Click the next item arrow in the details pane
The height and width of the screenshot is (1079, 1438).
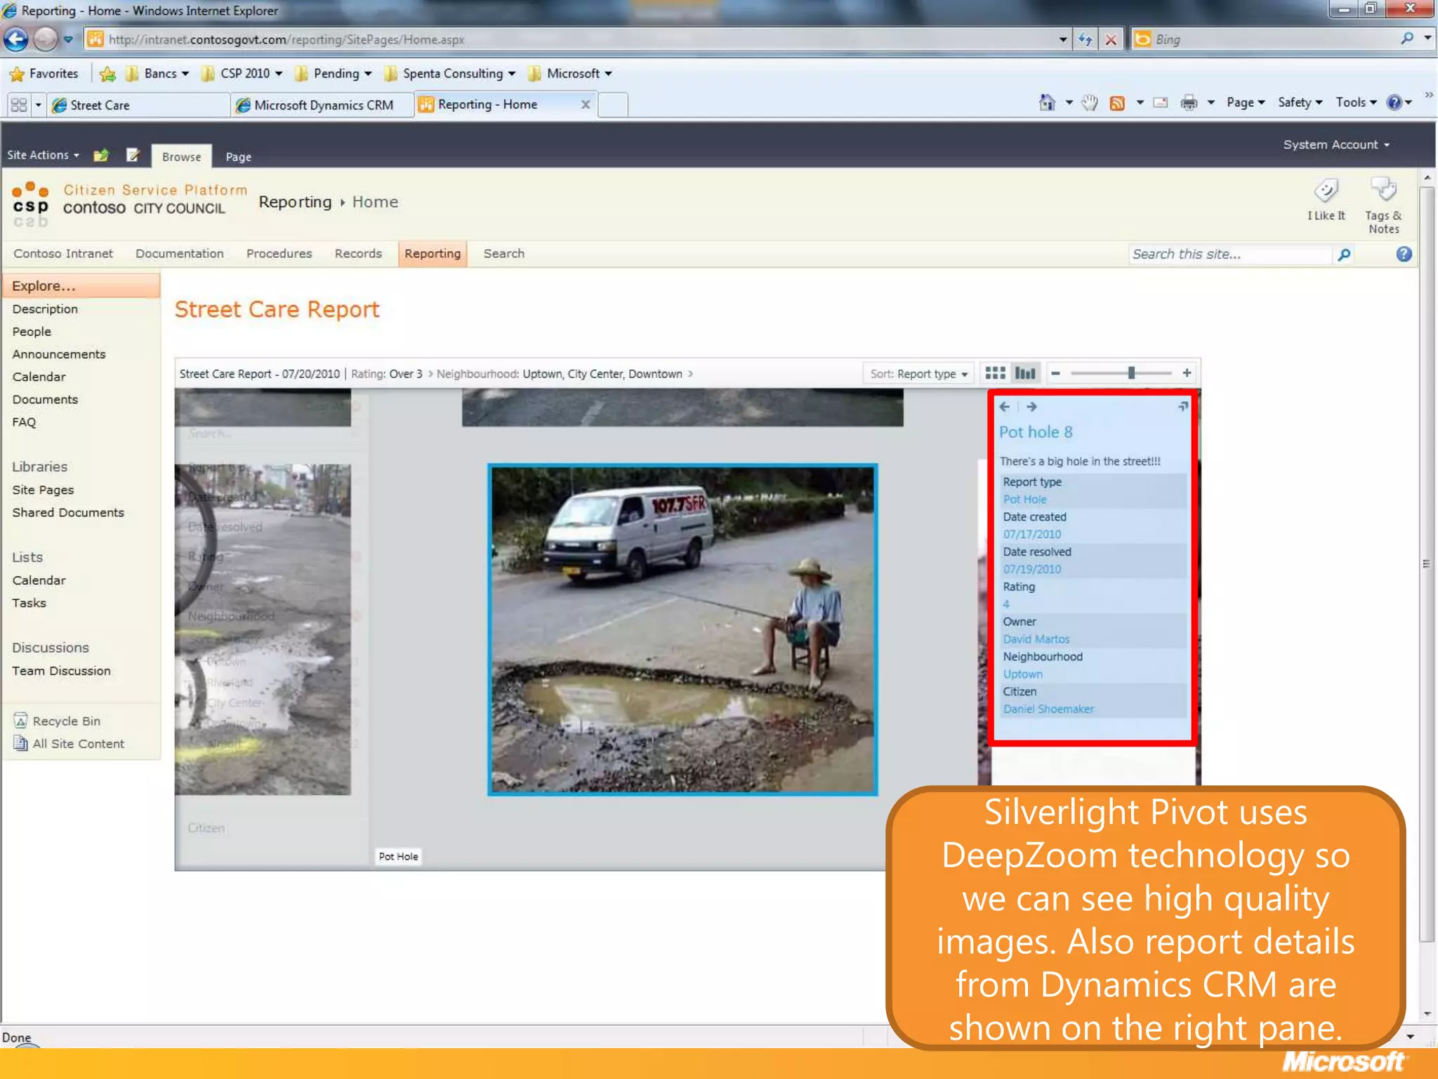click(1031, 407)
